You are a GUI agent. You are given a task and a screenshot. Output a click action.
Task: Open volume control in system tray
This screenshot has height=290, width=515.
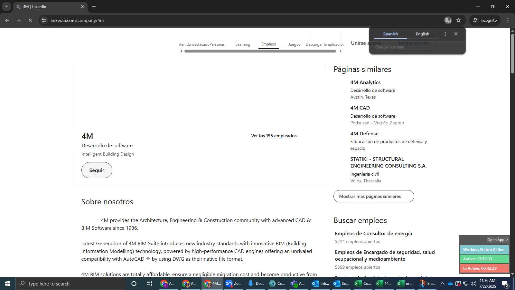tap(473, 284)
